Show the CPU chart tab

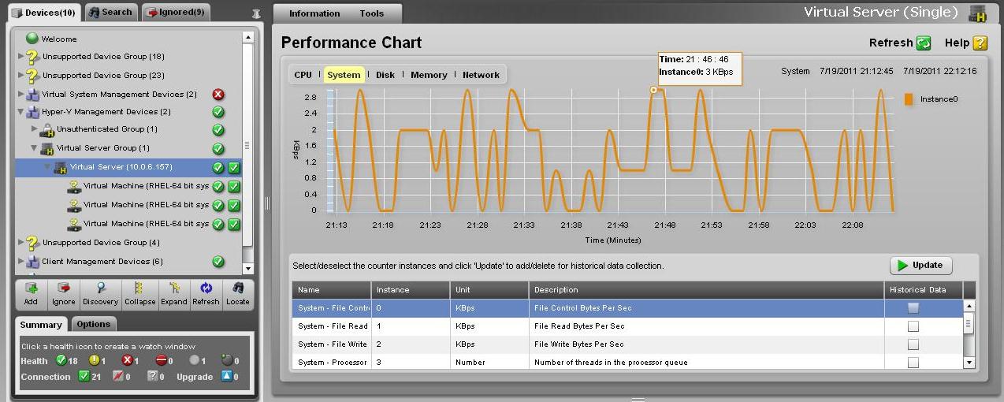click(303, 75)
